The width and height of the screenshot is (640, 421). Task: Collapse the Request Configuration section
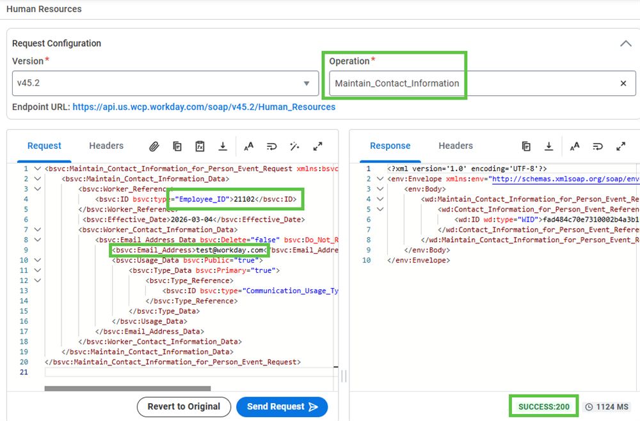tap(626, 43)
